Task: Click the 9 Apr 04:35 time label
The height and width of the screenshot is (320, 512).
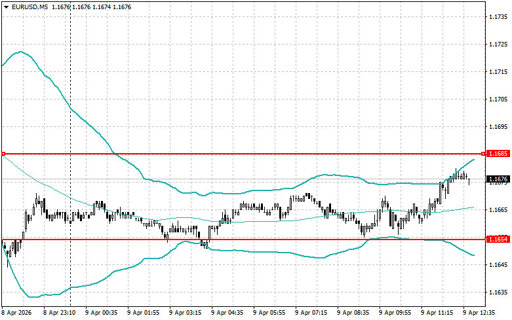Action: coord(227,313)
